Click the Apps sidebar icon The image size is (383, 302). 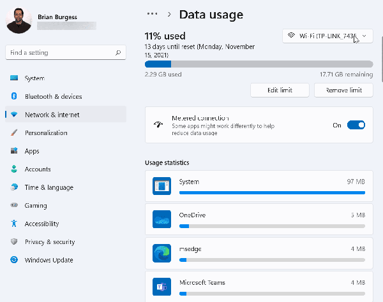point(14,151)
